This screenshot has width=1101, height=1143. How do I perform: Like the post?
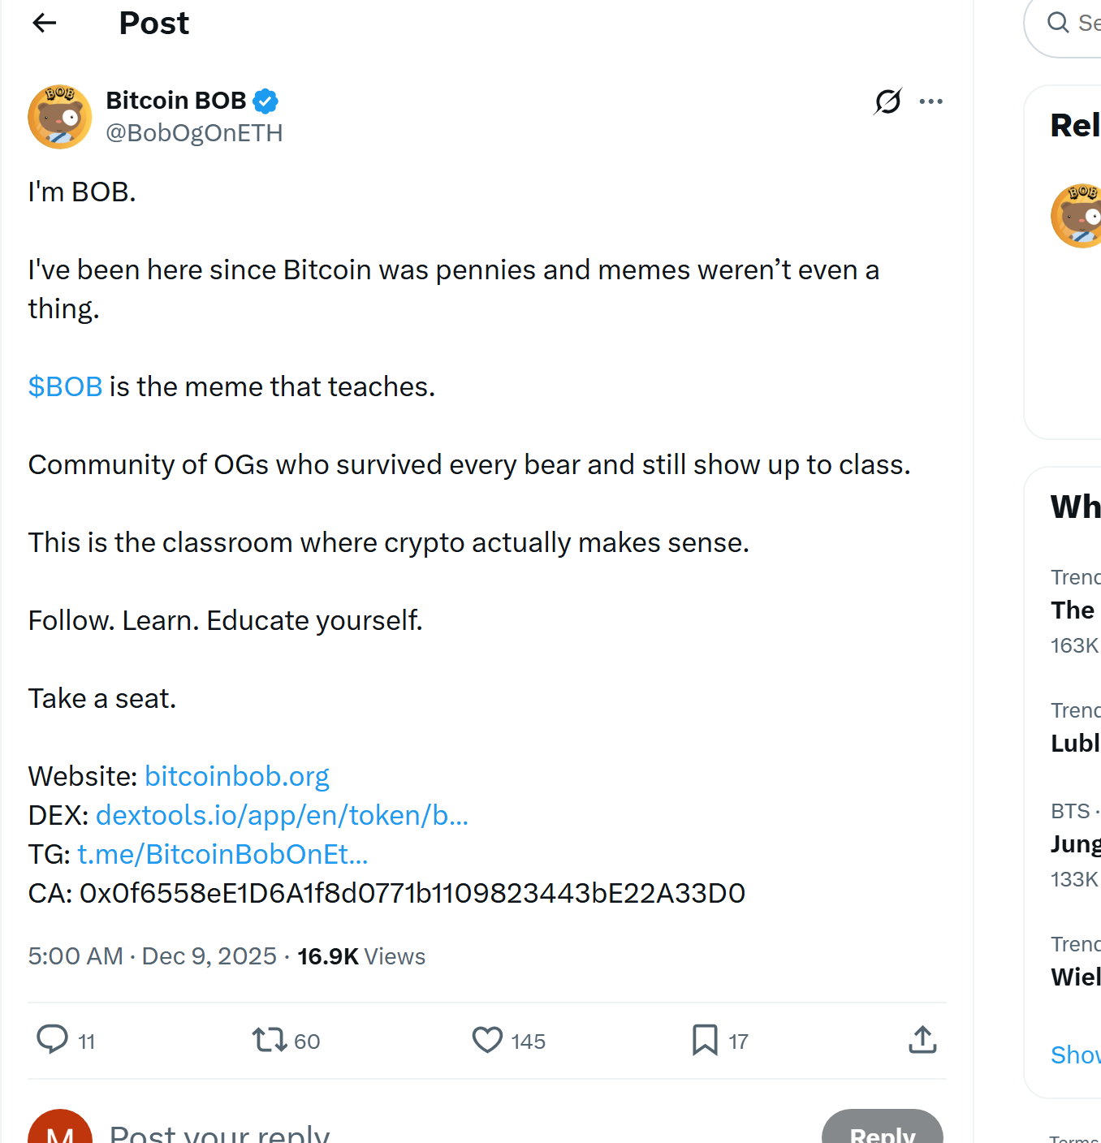(x=486, y=1040)
